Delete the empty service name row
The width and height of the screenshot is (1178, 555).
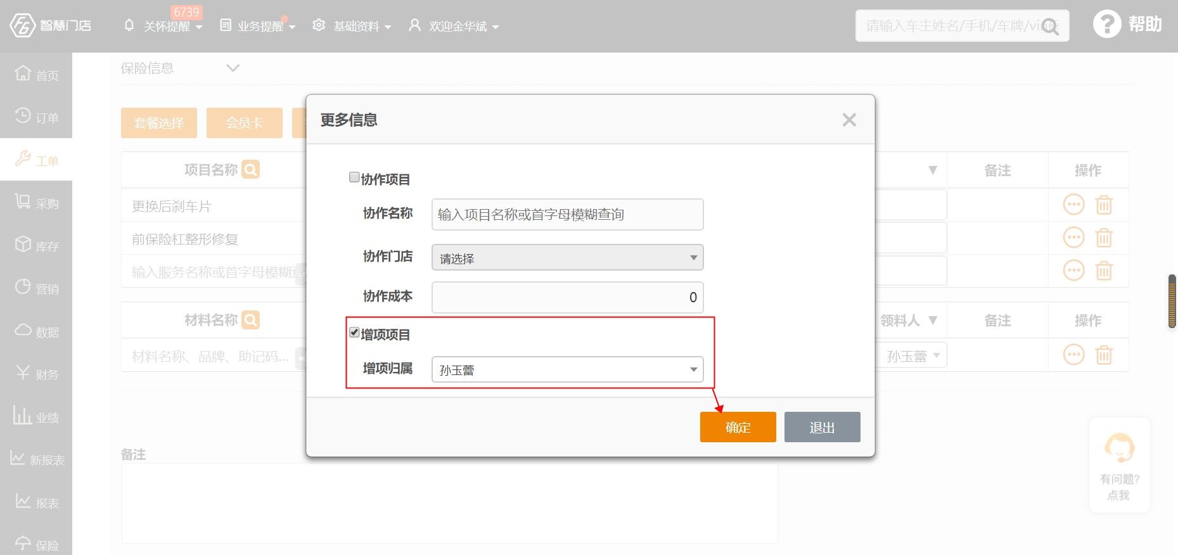(1104, 271)
